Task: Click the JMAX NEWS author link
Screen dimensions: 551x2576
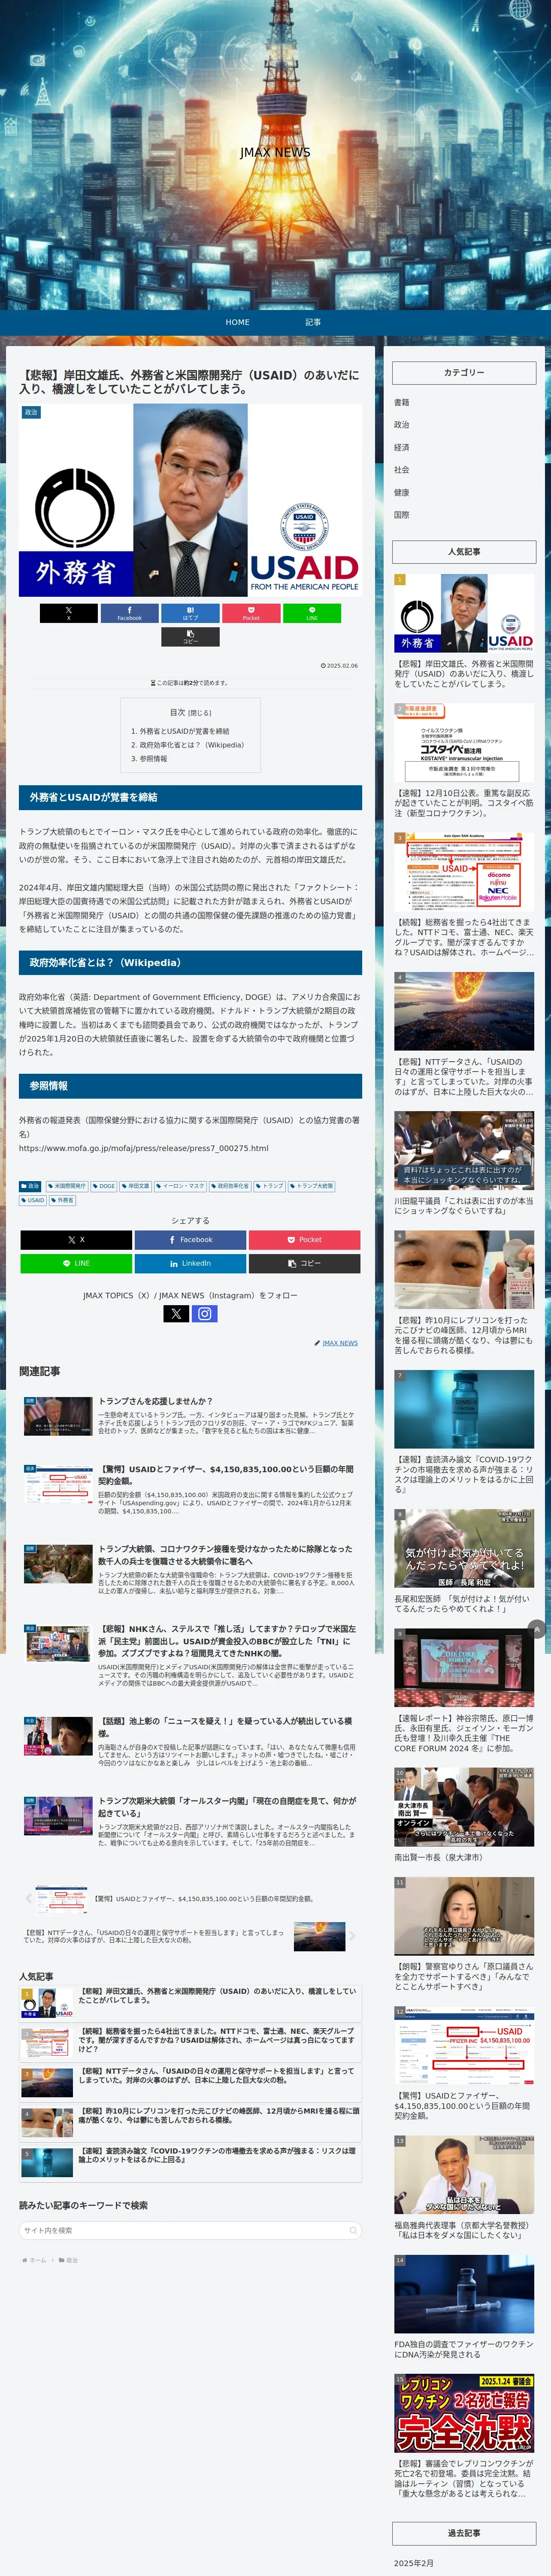Action: point(339,1343)
